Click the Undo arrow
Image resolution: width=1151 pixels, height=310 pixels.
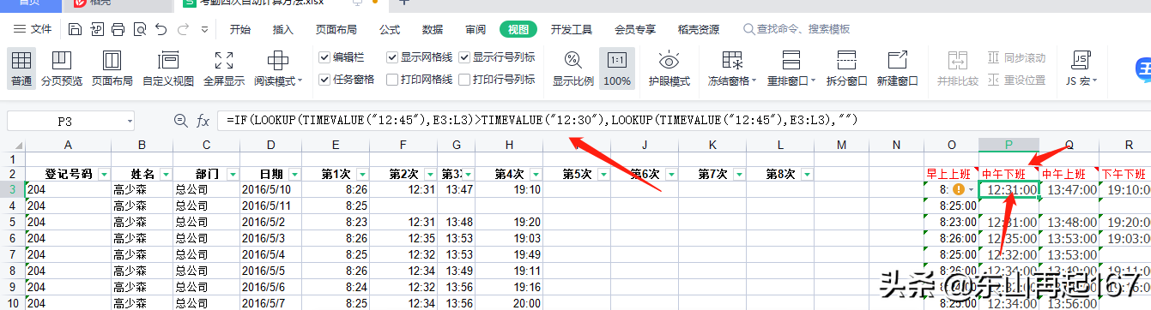pos(161,30)
